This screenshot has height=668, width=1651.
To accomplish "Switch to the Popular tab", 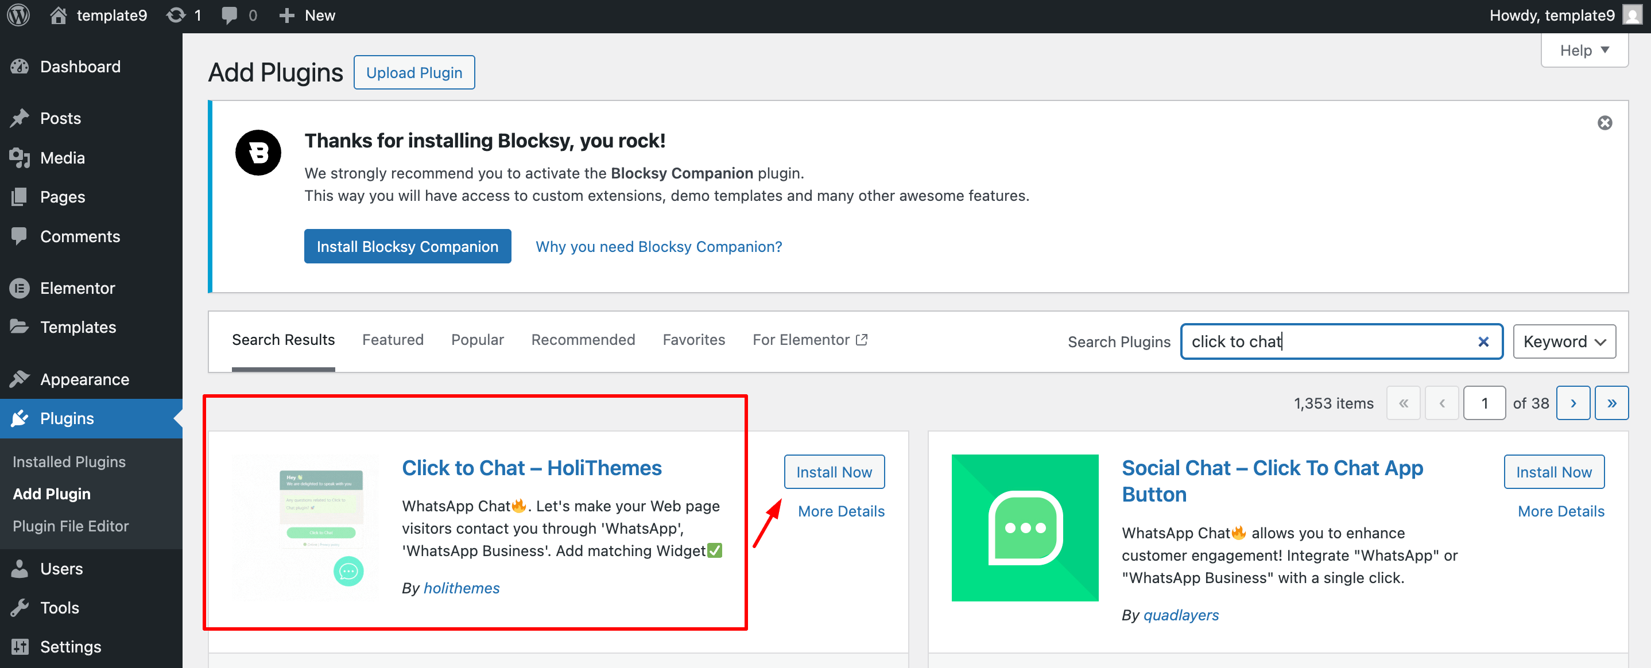I will tap(477, 340).
